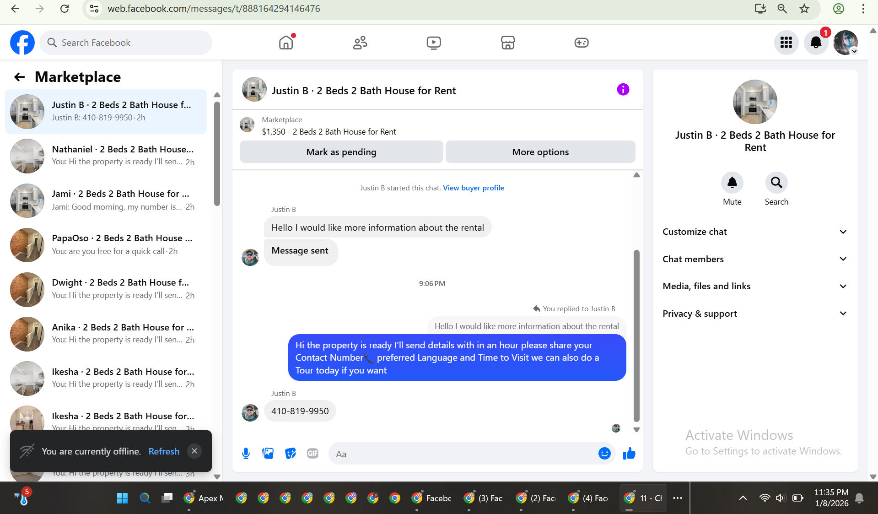The image size is (878, 514).
Task: Click the listing thumbnail beside Marketplace label
Action: pyautogui.click(x=247, y=124)
